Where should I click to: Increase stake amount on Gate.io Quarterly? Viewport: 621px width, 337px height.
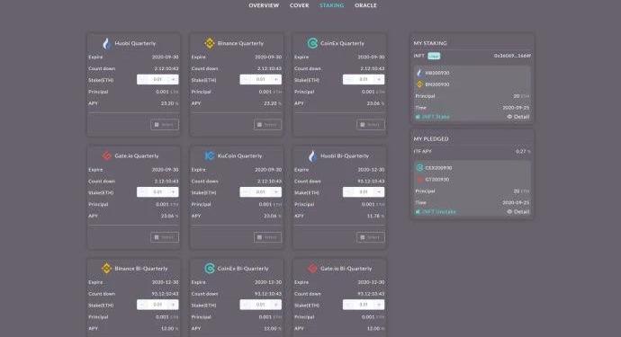point(173,192)
